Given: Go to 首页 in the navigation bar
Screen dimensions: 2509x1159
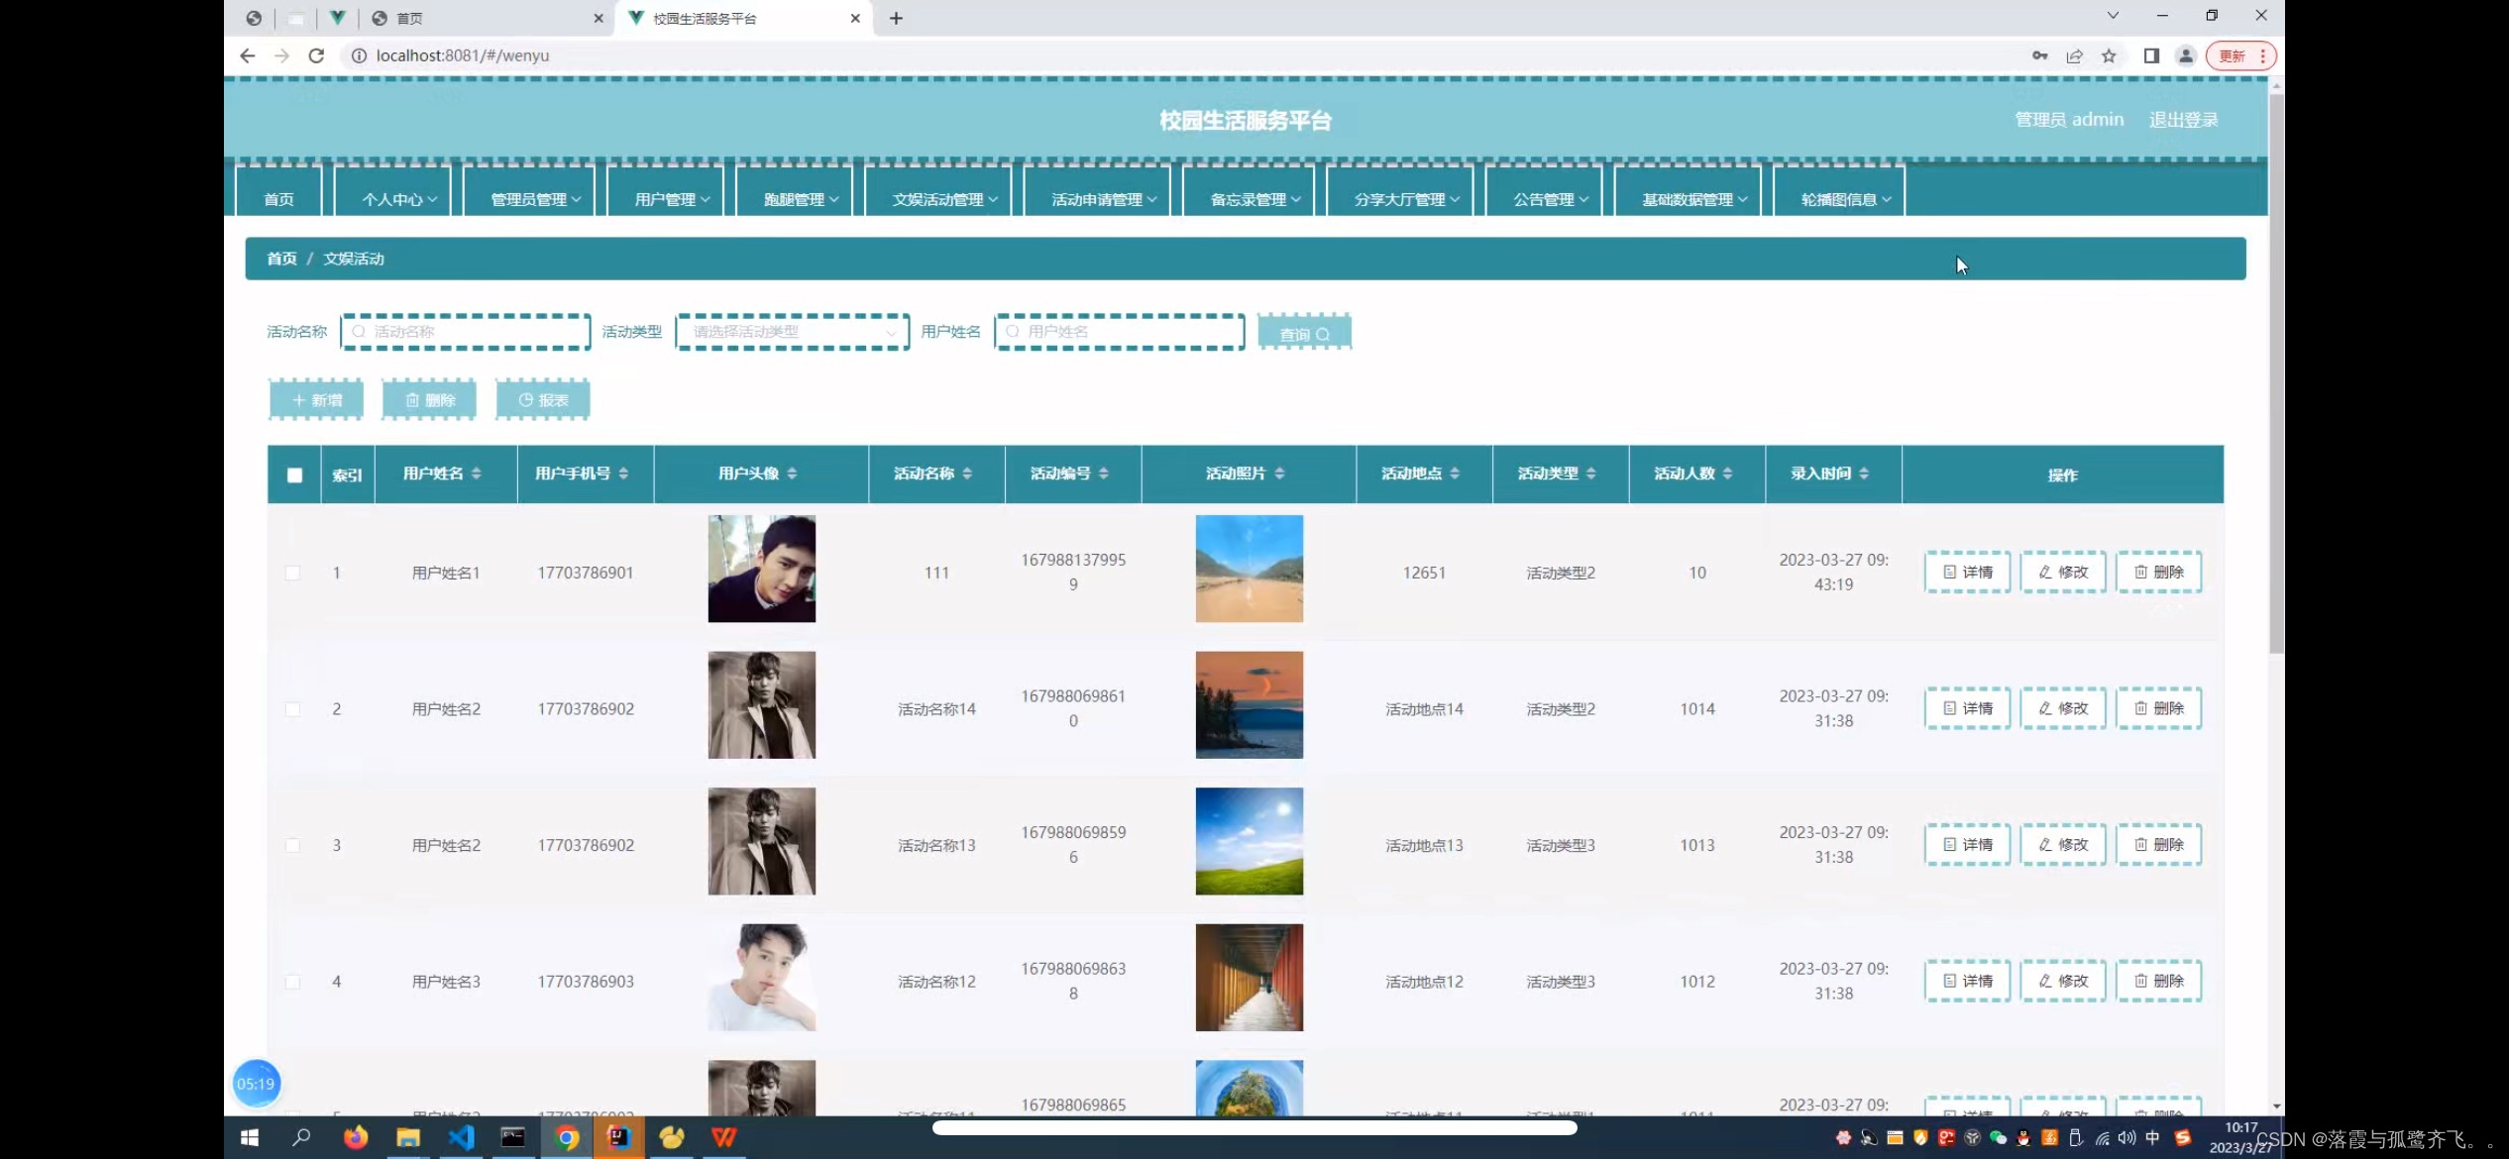Looking at the screenshot, I should [279, 192].
